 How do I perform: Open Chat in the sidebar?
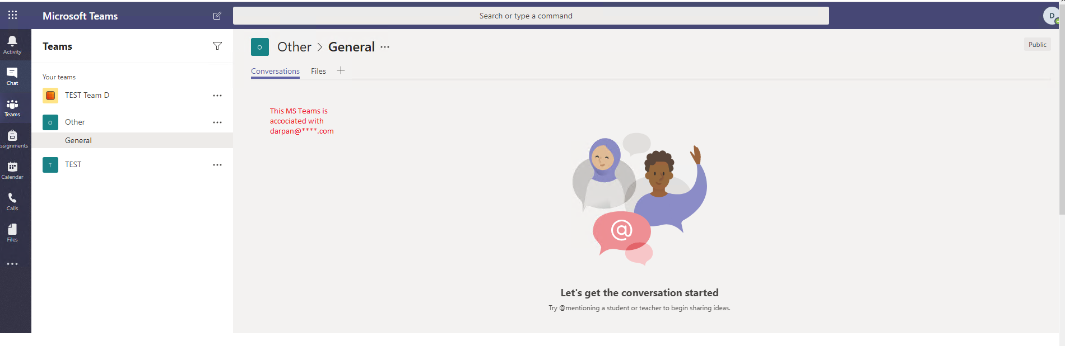(x=12, y=77)
